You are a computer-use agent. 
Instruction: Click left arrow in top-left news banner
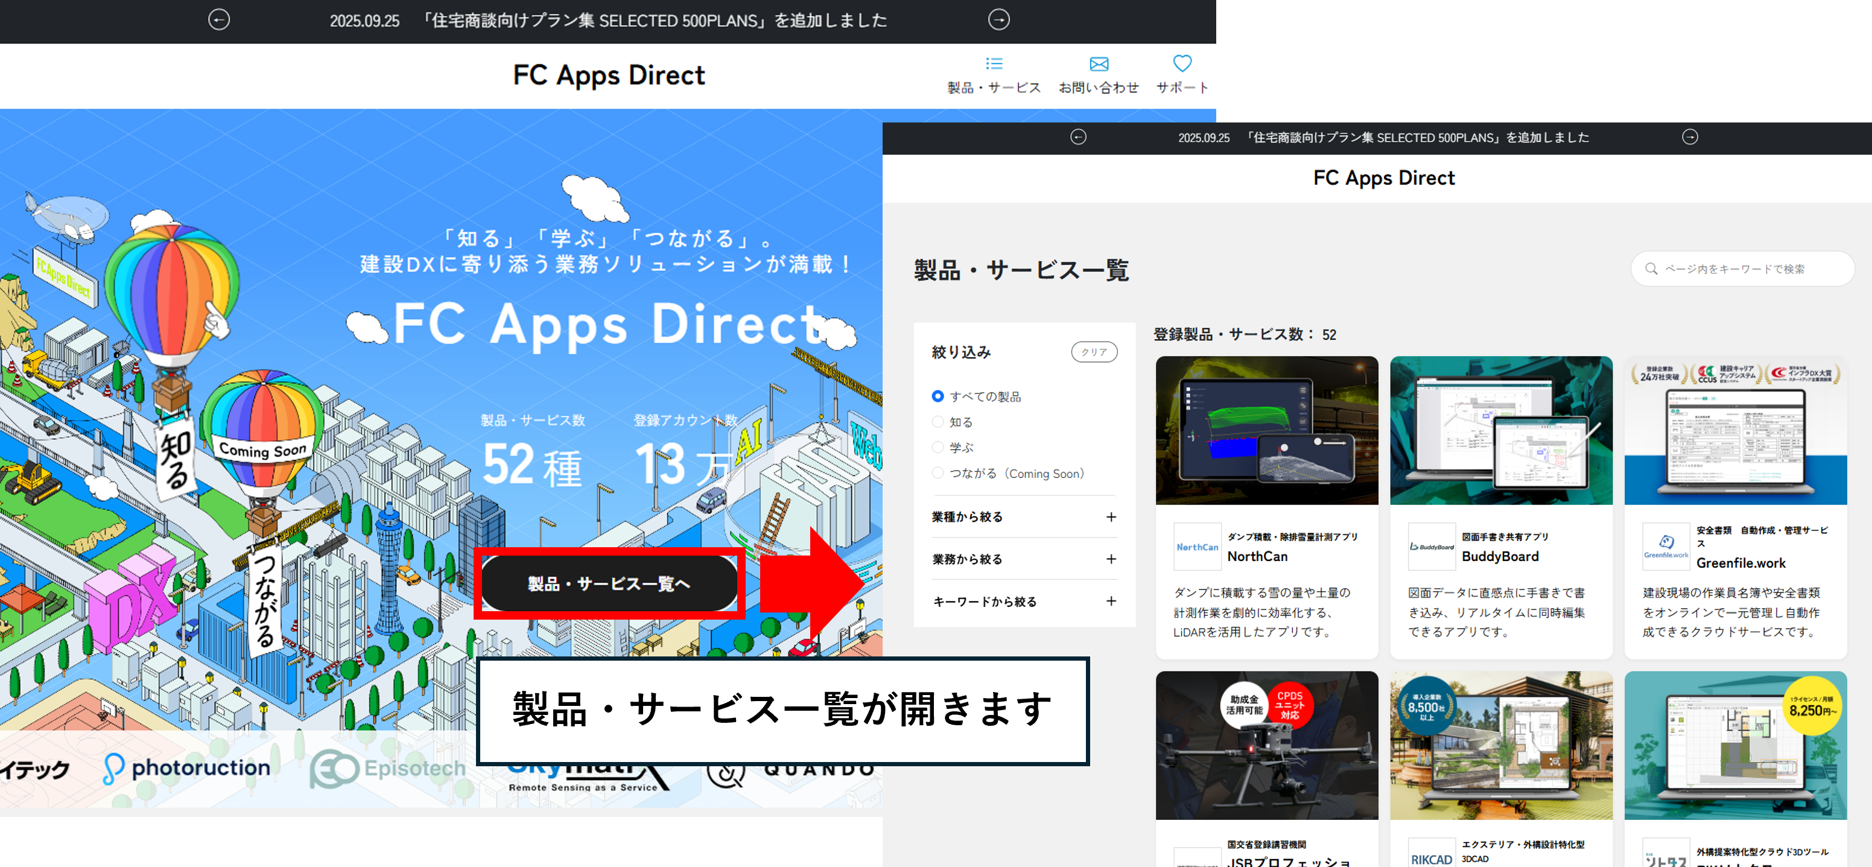pyautogui.click(x=219, y=20)
